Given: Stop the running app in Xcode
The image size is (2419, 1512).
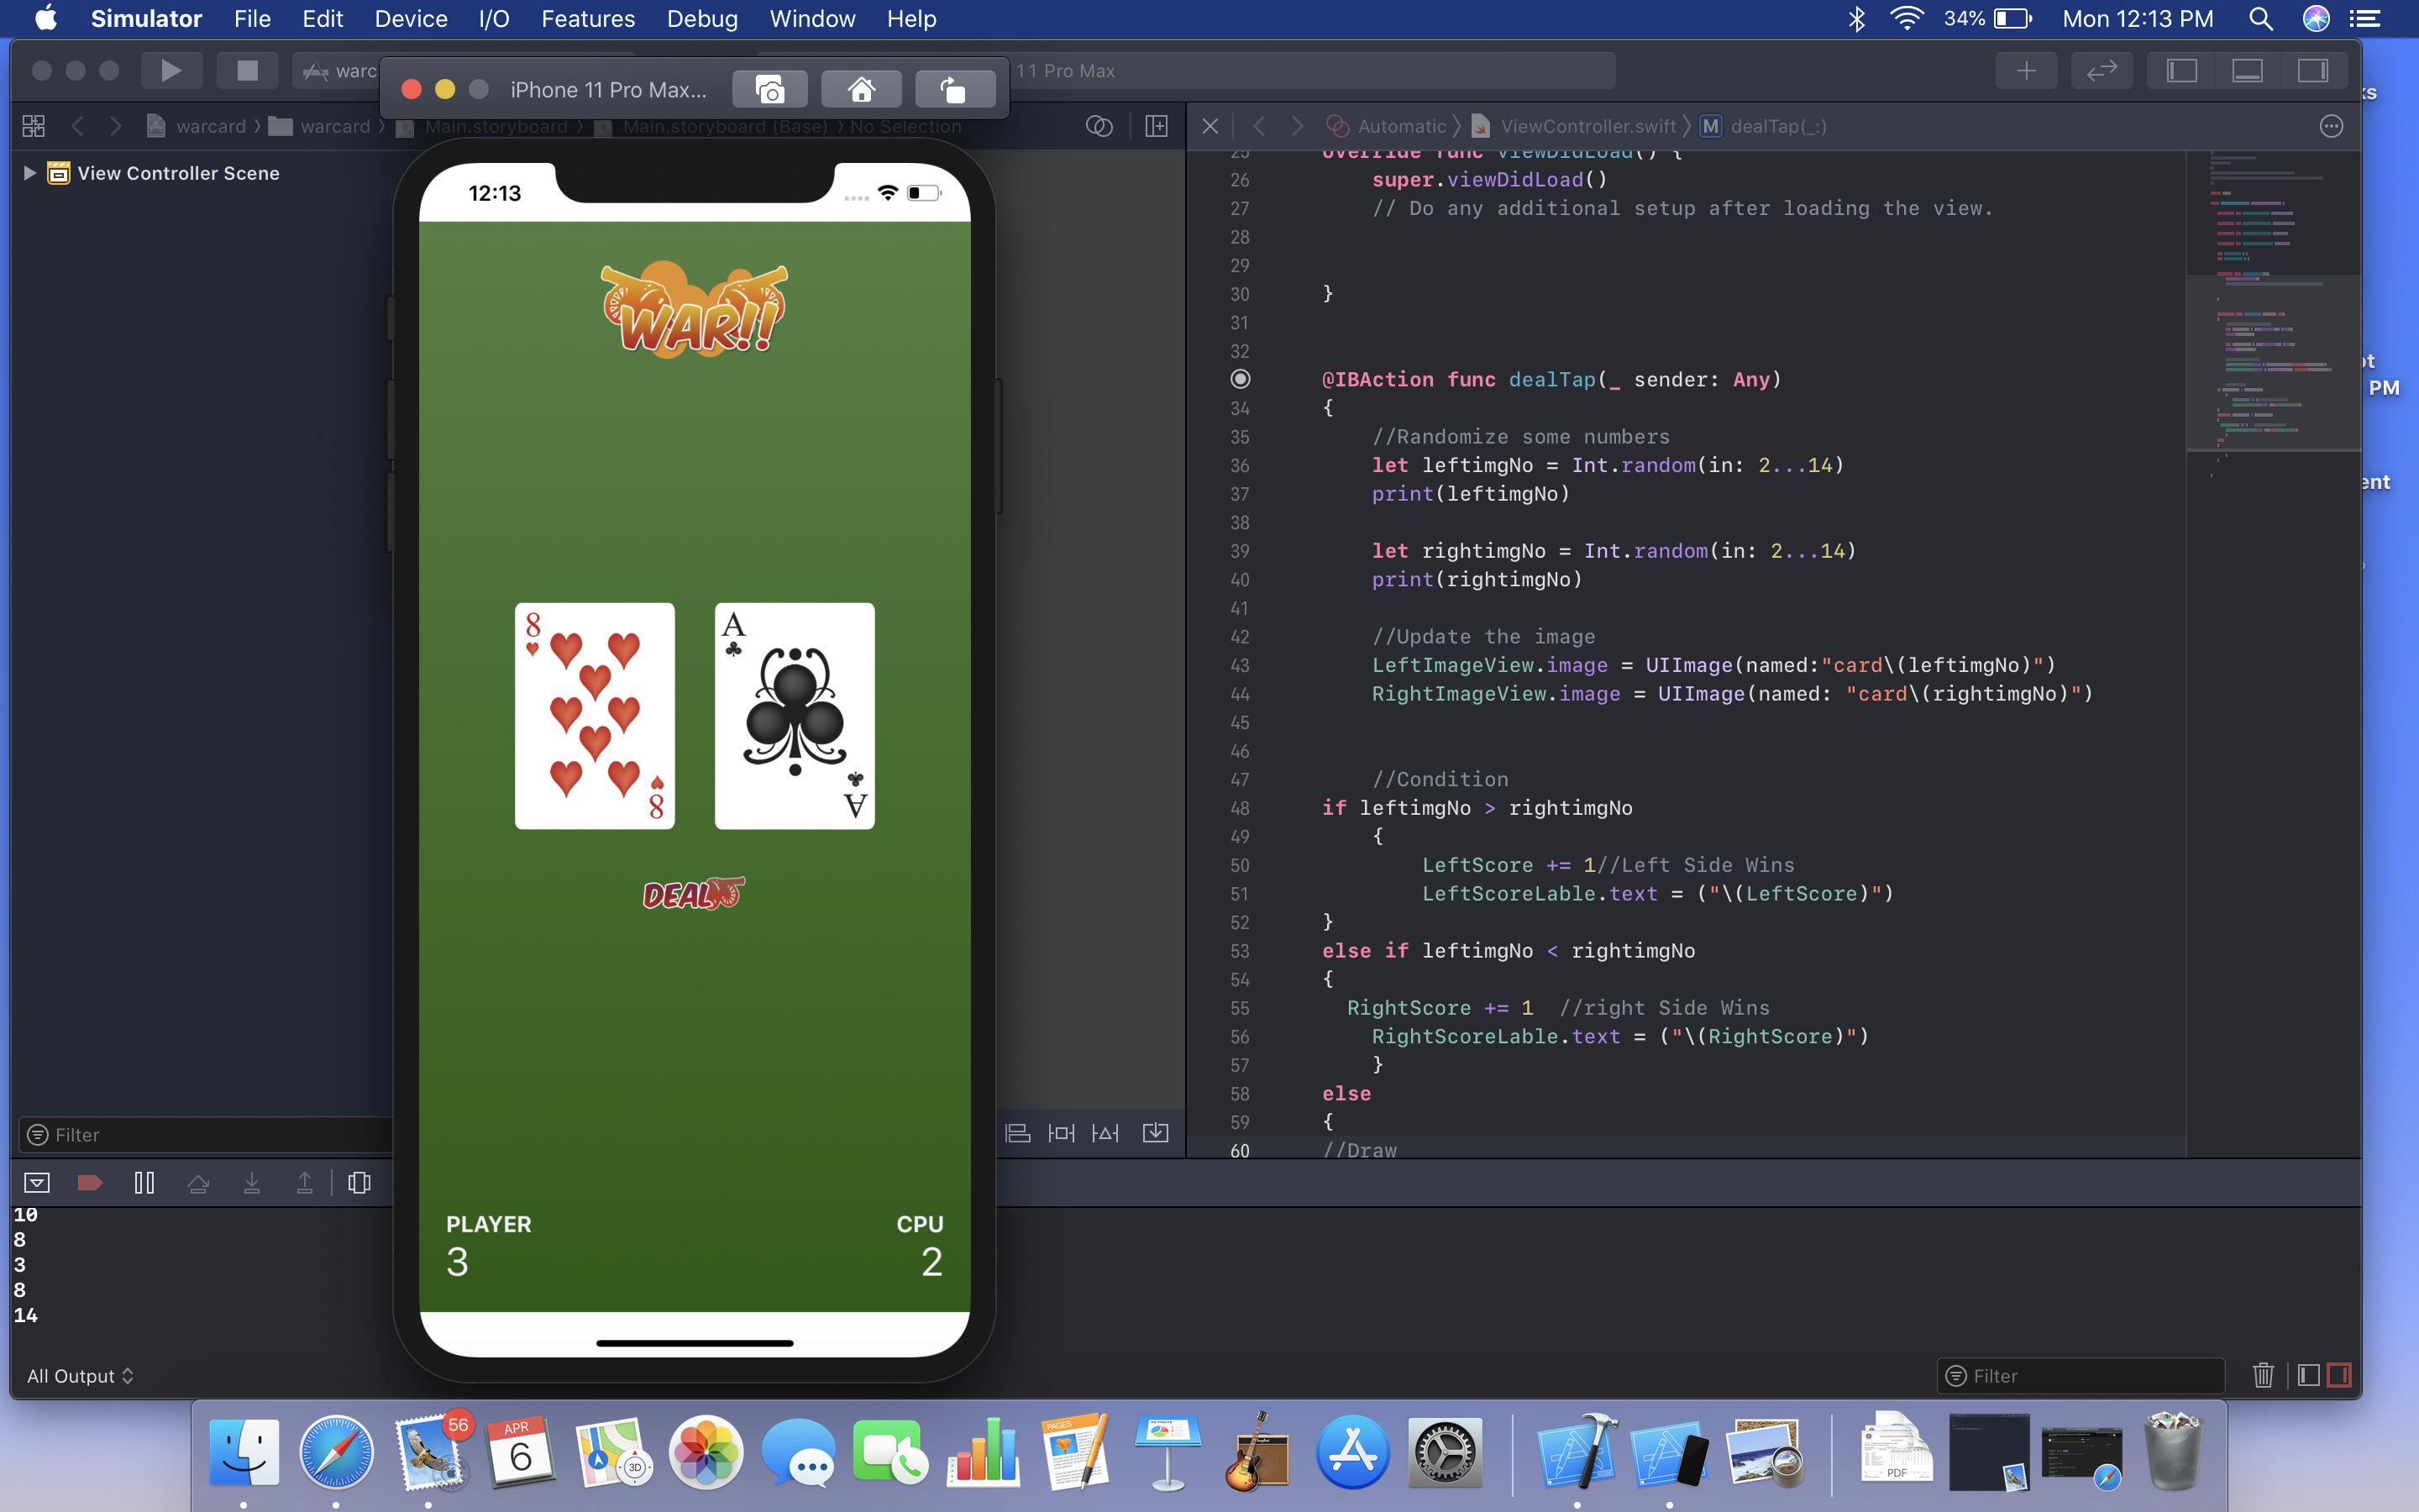Looking at the screenshot, I should tap(246, 71).
